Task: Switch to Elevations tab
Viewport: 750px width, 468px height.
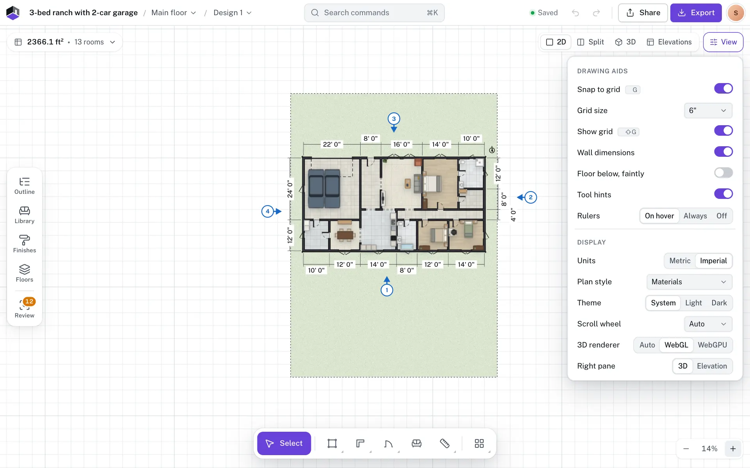Action: pyautogui.click(x=669, y=42)
